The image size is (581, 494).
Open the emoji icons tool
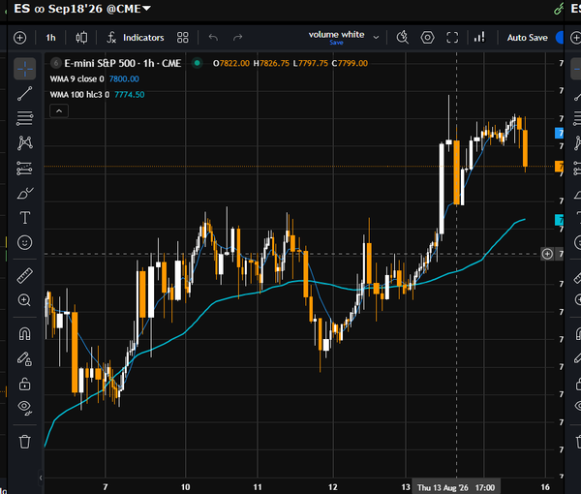point(25,243)
